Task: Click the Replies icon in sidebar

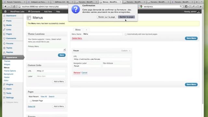Action: [x=4, y=52]
